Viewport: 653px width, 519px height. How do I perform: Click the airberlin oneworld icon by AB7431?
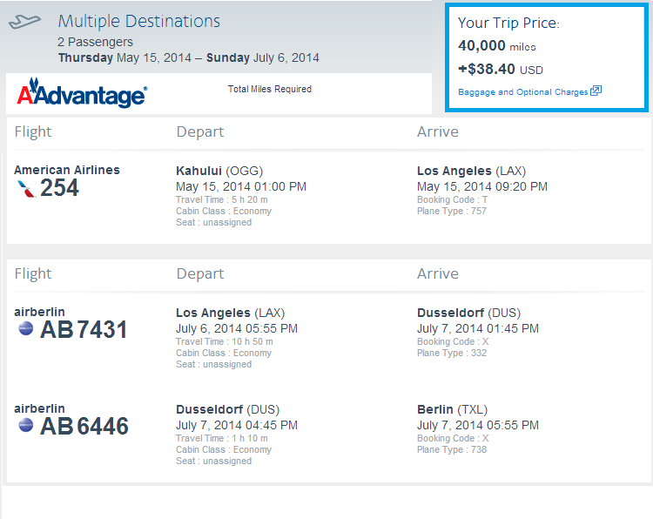coord(26,328)
